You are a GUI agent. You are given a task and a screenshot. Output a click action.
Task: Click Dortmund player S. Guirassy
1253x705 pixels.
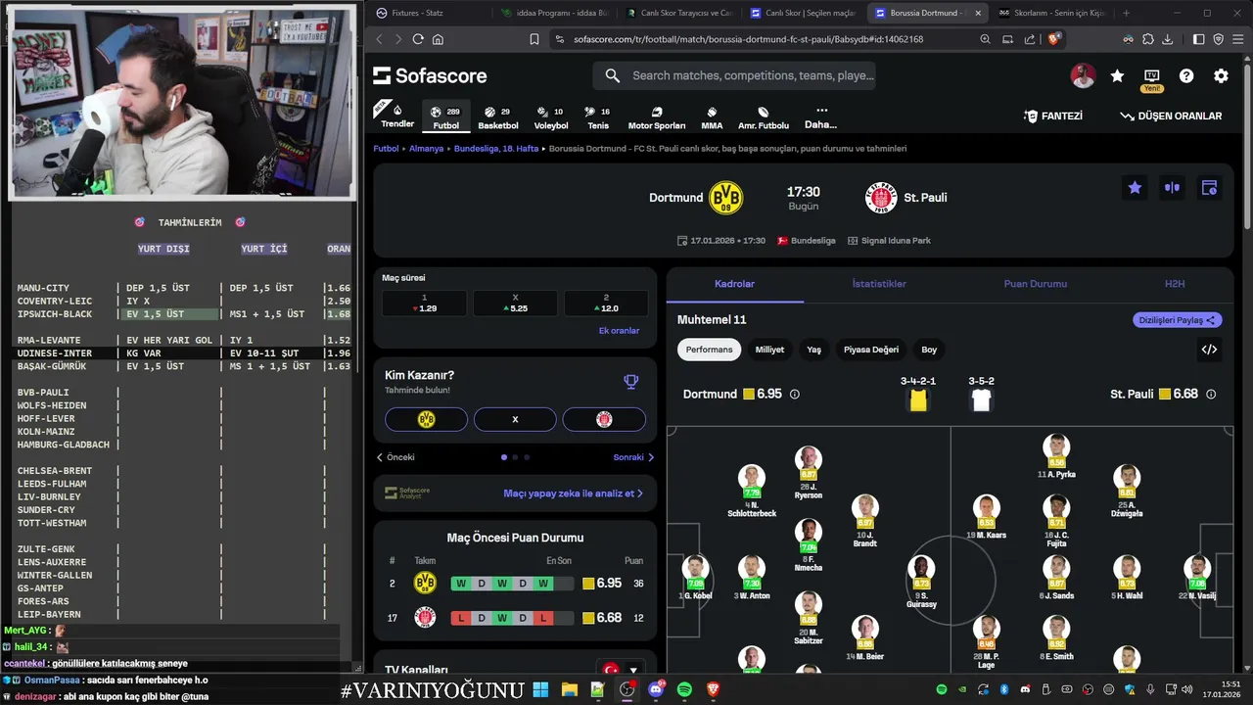921,583
